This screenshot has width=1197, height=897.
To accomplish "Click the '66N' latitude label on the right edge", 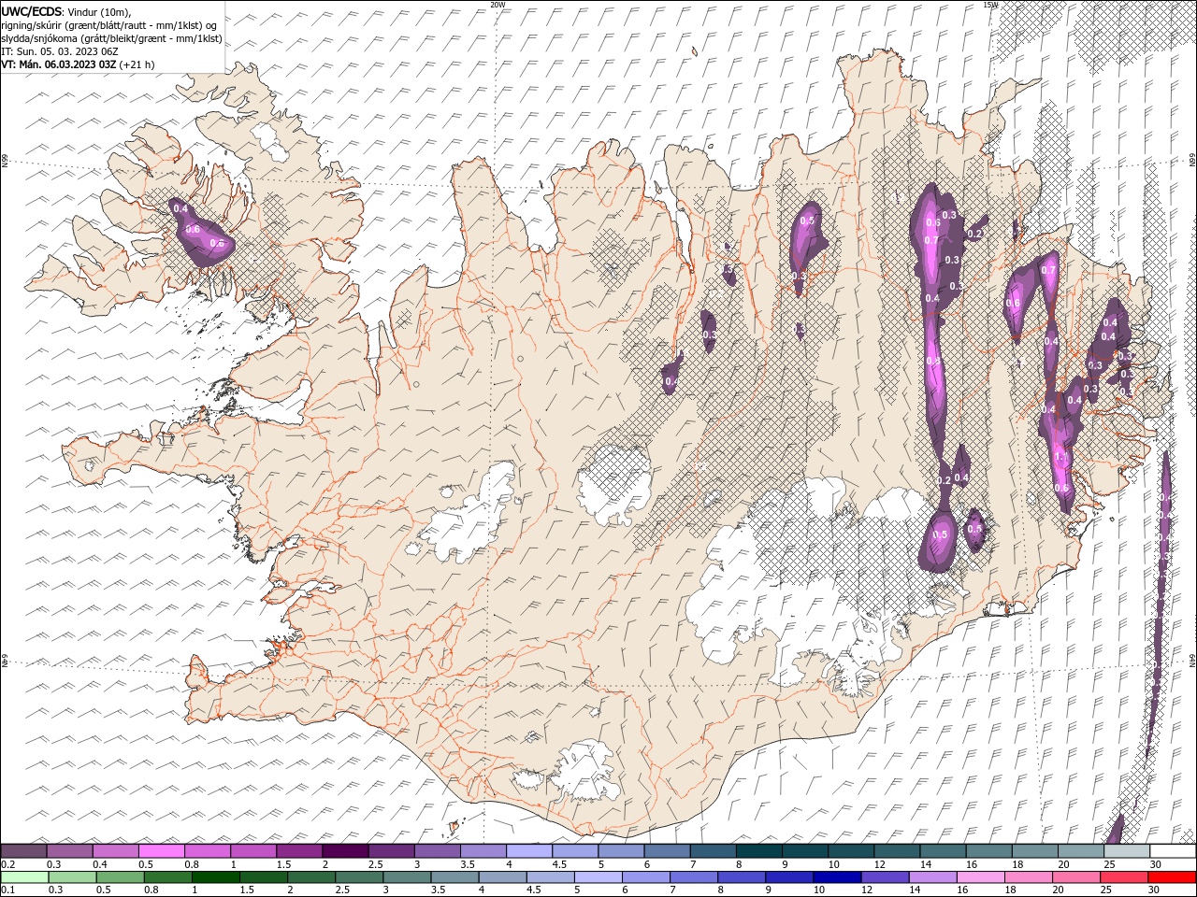I will click(x=1192, y=162).
